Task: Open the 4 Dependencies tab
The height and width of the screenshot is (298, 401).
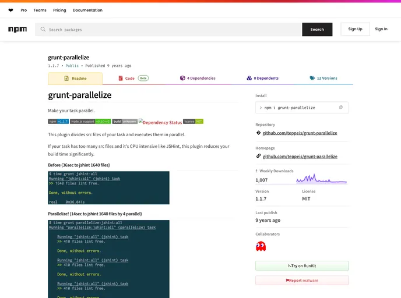Action: click(x=198, y=78)
